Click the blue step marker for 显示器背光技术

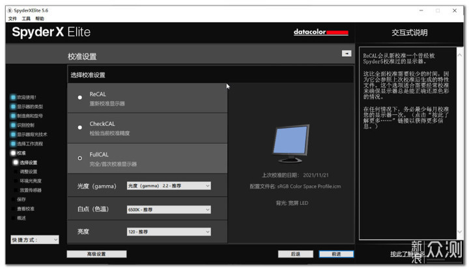point(13,134)
